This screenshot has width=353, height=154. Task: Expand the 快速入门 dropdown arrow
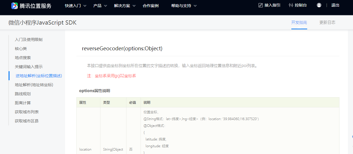click(85, 6)
